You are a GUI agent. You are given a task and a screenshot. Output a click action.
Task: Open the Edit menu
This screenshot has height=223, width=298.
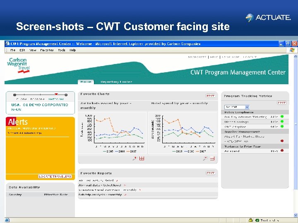[22, 50]
